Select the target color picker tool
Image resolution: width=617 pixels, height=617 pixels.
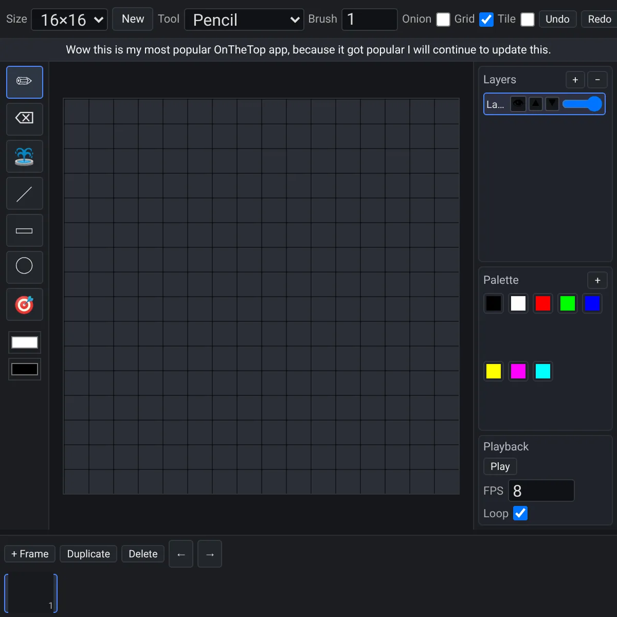click(x=25, y=304)
